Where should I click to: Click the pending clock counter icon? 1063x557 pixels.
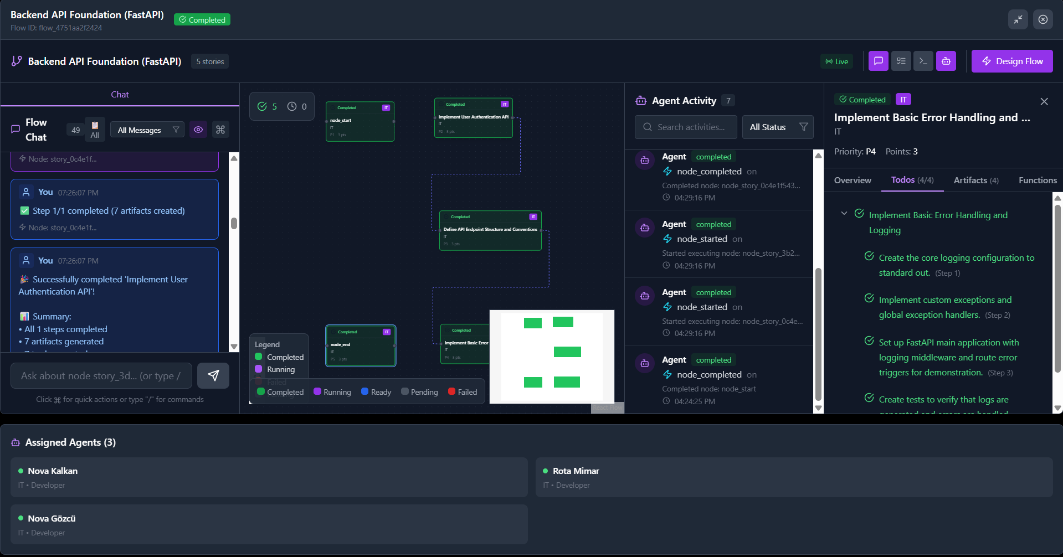292,106
